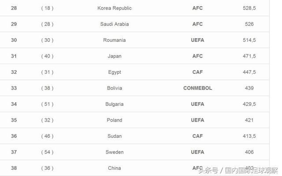Click the AFC label beside Korea Republic
The height and width of the screenshot is (176, 282).
[x=197, y=8]
